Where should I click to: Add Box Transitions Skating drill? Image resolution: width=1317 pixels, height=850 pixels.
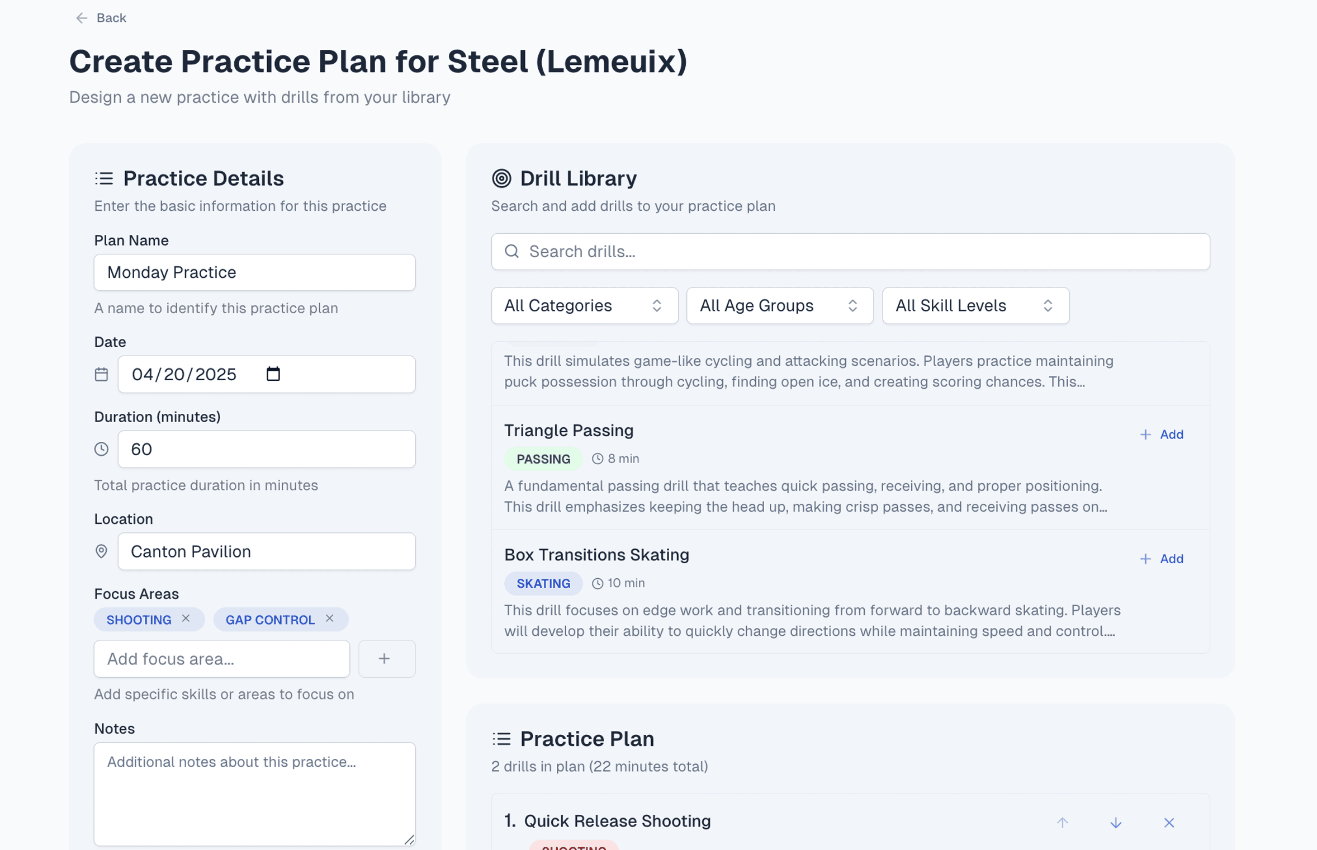click(x=1162, y=559)
